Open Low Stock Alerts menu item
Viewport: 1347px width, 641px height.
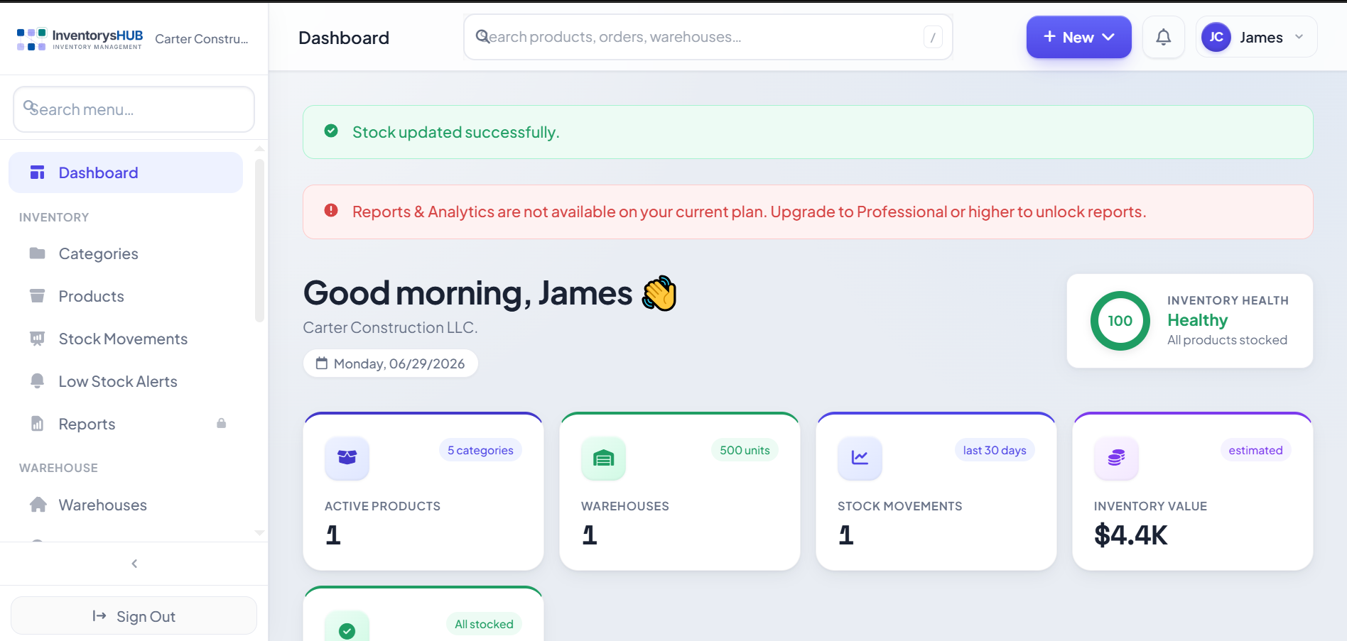coord(126,381)
